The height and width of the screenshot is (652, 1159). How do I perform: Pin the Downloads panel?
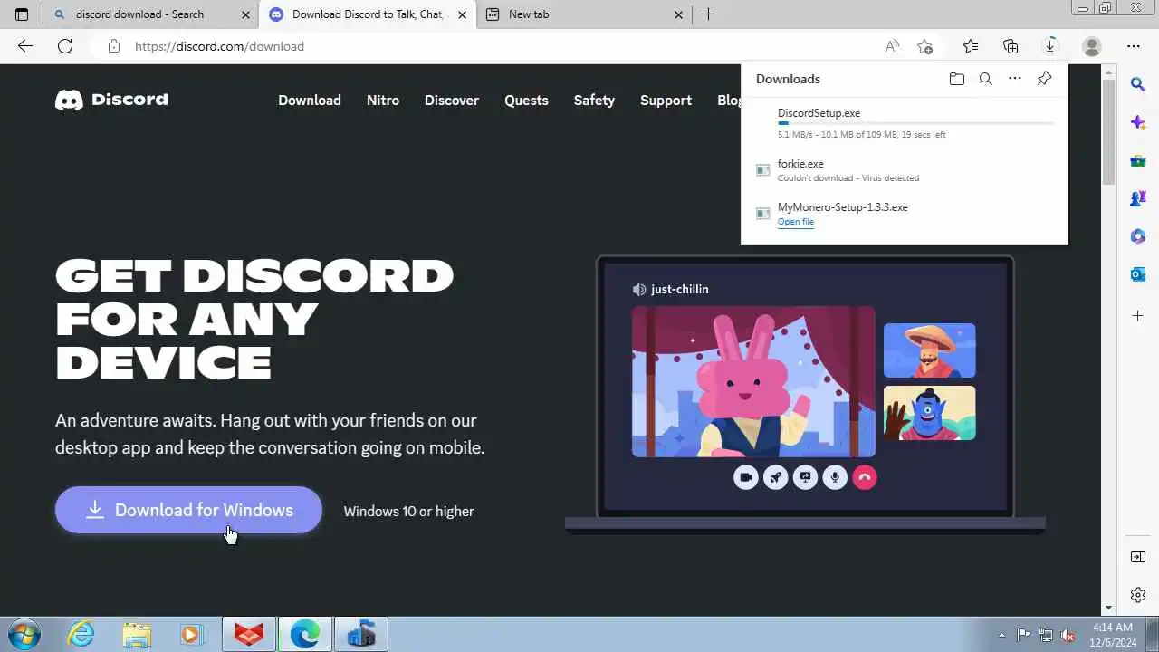(x=1044, y=79)
